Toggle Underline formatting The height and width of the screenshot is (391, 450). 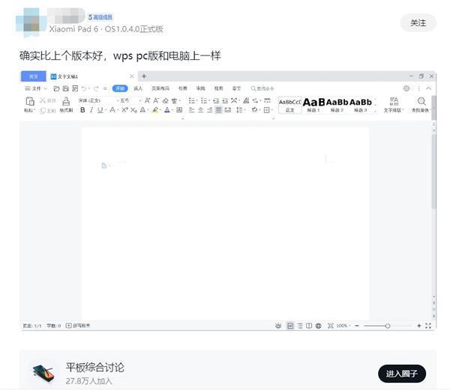click(100, 110)
